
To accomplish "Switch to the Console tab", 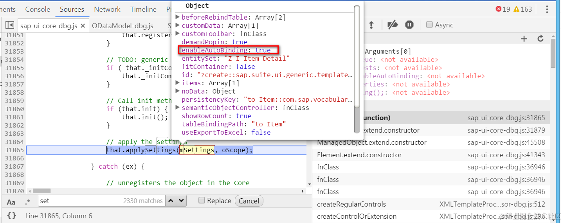I will pos(38,9).
